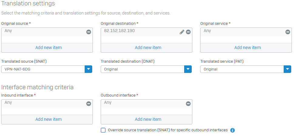This screenshot has width=297, height=138.
Task: Remove Any from Outbound interface list
Action: point(188,103)
